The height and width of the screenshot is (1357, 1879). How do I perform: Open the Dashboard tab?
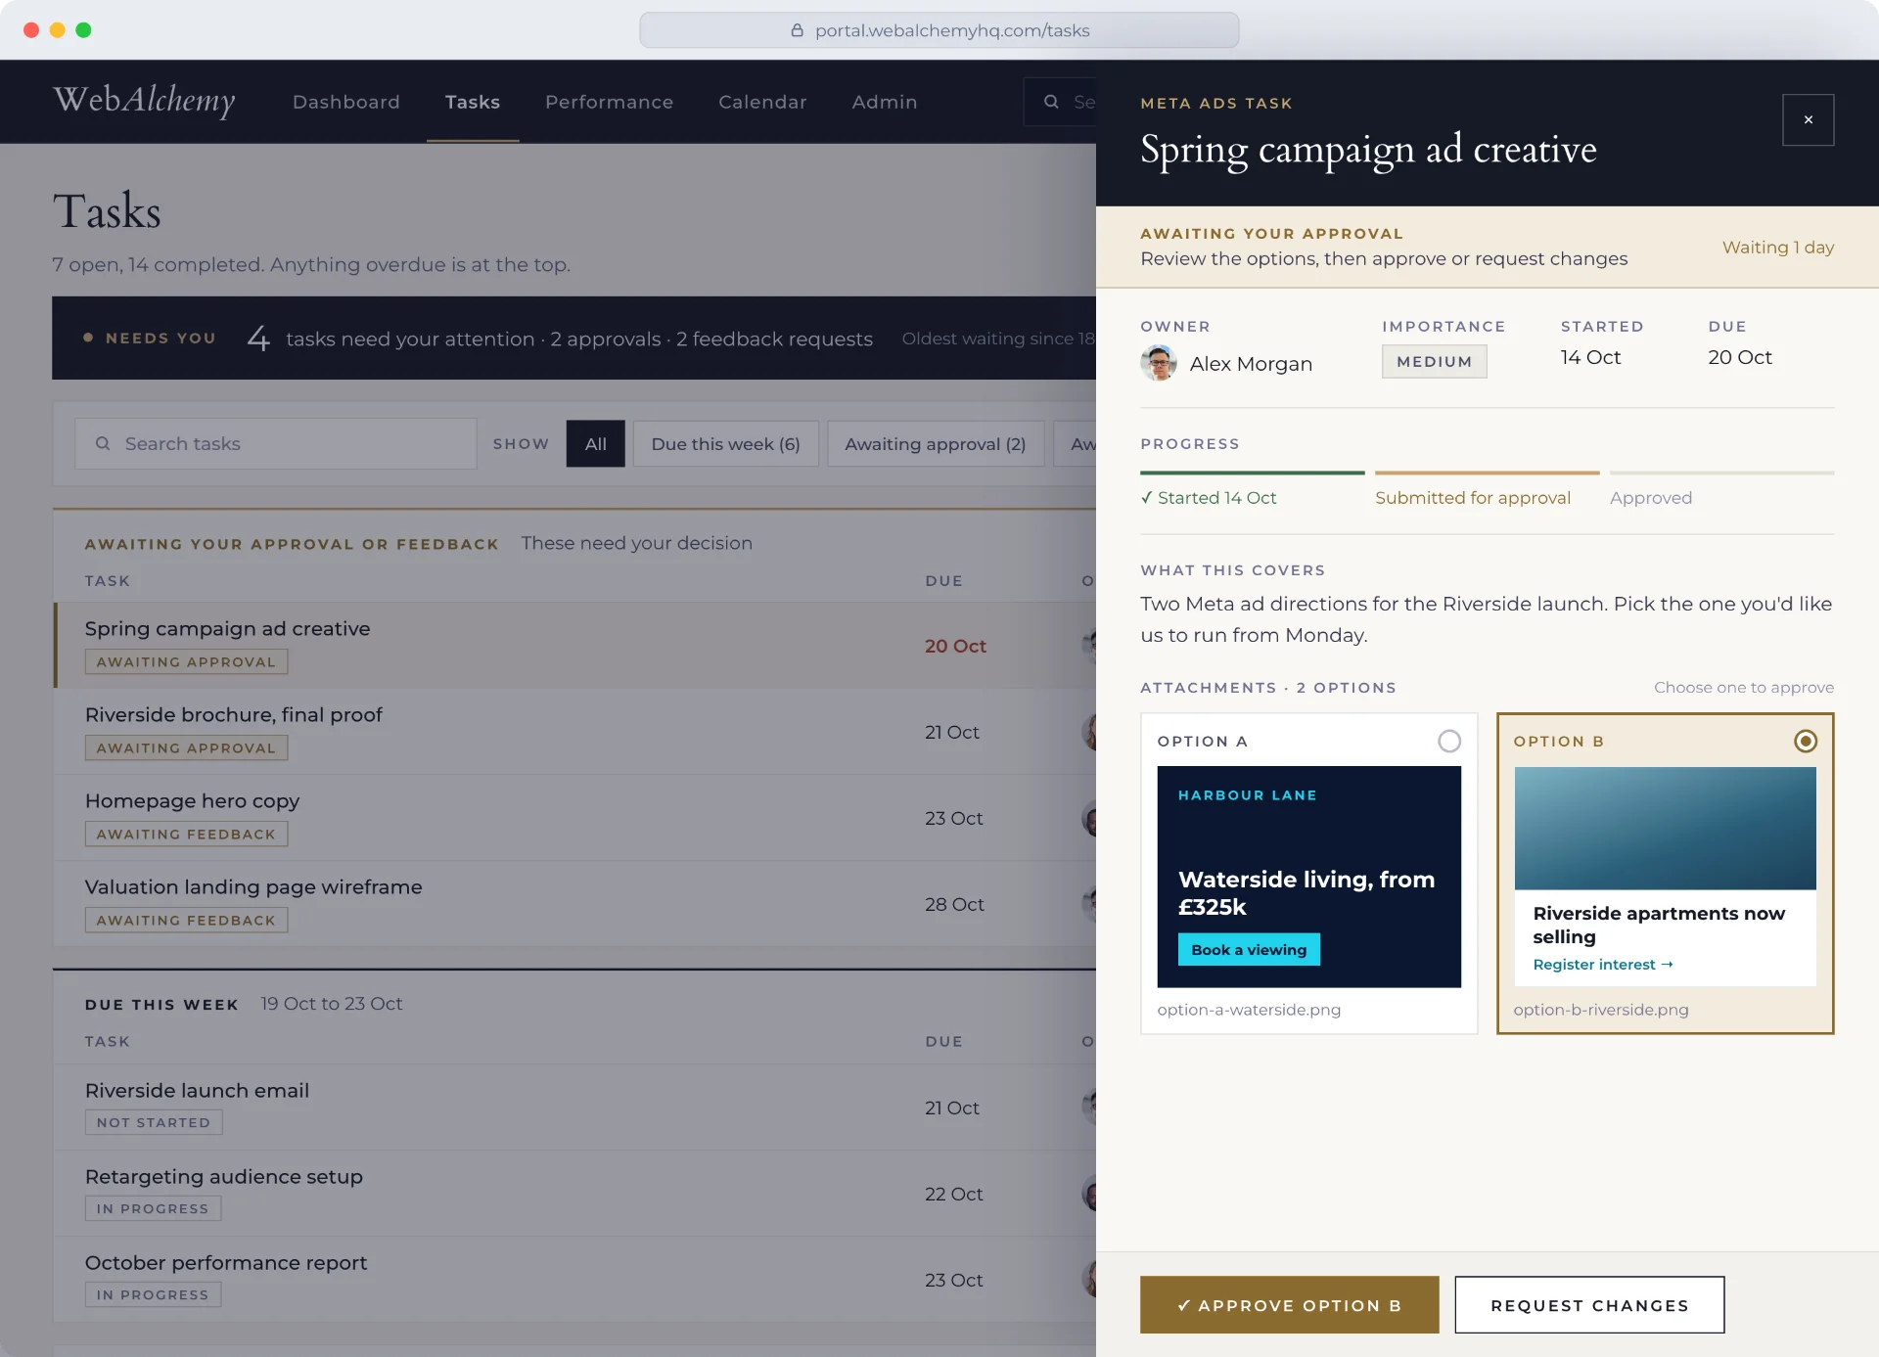click(346, 102)
